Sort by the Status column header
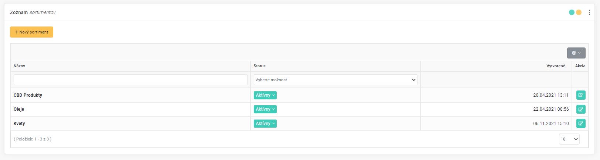600x160 pixels. tap(259, 66)
